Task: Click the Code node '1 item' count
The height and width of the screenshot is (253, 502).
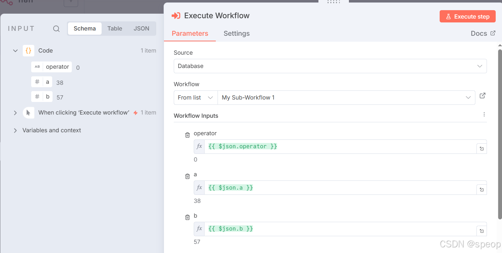Action: 148,50
